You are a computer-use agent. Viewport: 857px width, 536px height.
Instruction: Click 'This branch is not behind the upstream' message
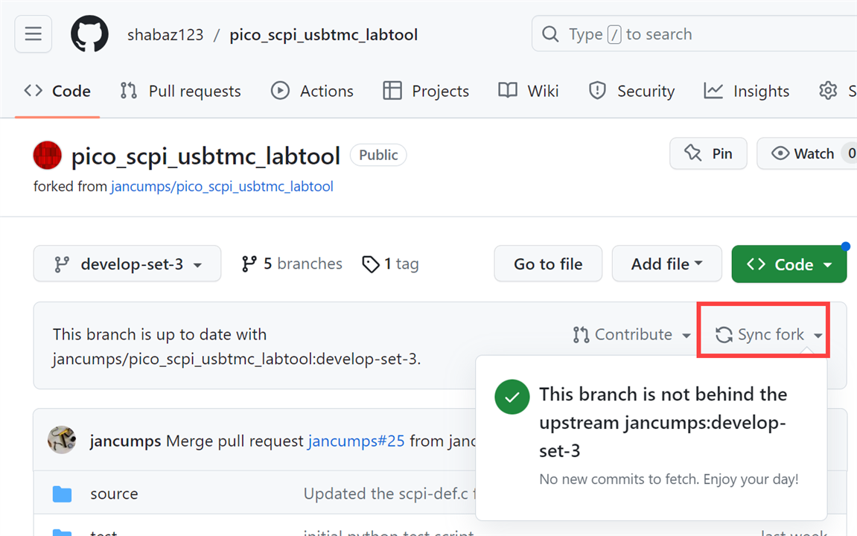[x=663, y=422]
